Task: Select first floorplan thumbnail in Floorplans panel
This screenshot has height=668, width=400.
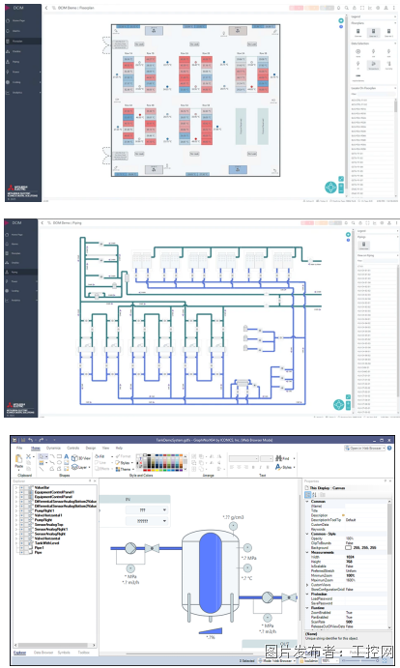Action: coord(357,32)
